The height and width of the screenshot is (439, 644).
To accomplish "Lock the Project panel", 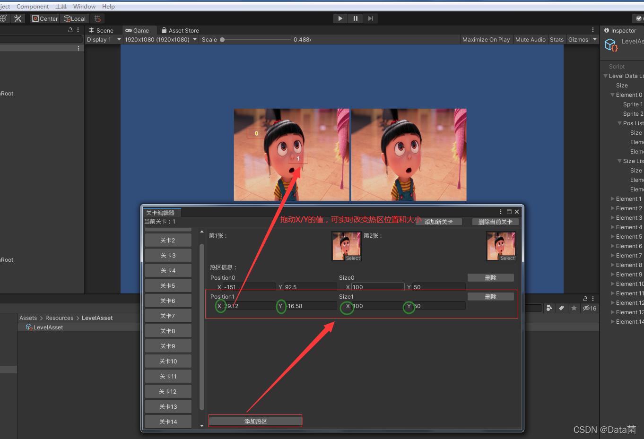I will click(x=585, y=299).
